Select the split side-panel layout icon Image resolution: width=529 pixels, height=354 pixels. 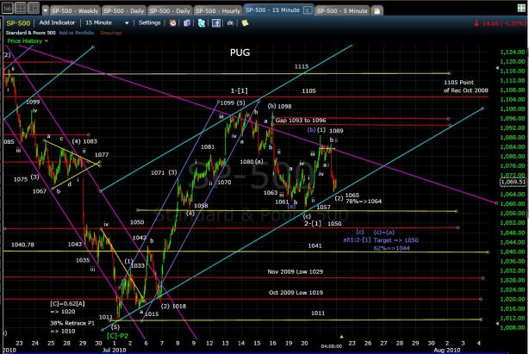click(34, 8)
